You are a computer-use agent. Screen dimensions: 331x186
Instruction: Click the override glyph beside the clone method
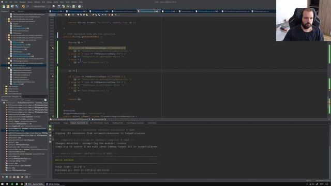[53, 116]
